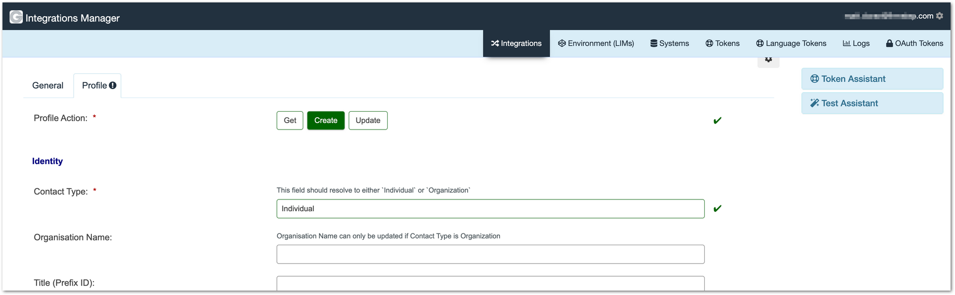The width and height of the screenshot is (955, 295).
Task: Focus the Organisation Name input field
Action: point(490,254)
